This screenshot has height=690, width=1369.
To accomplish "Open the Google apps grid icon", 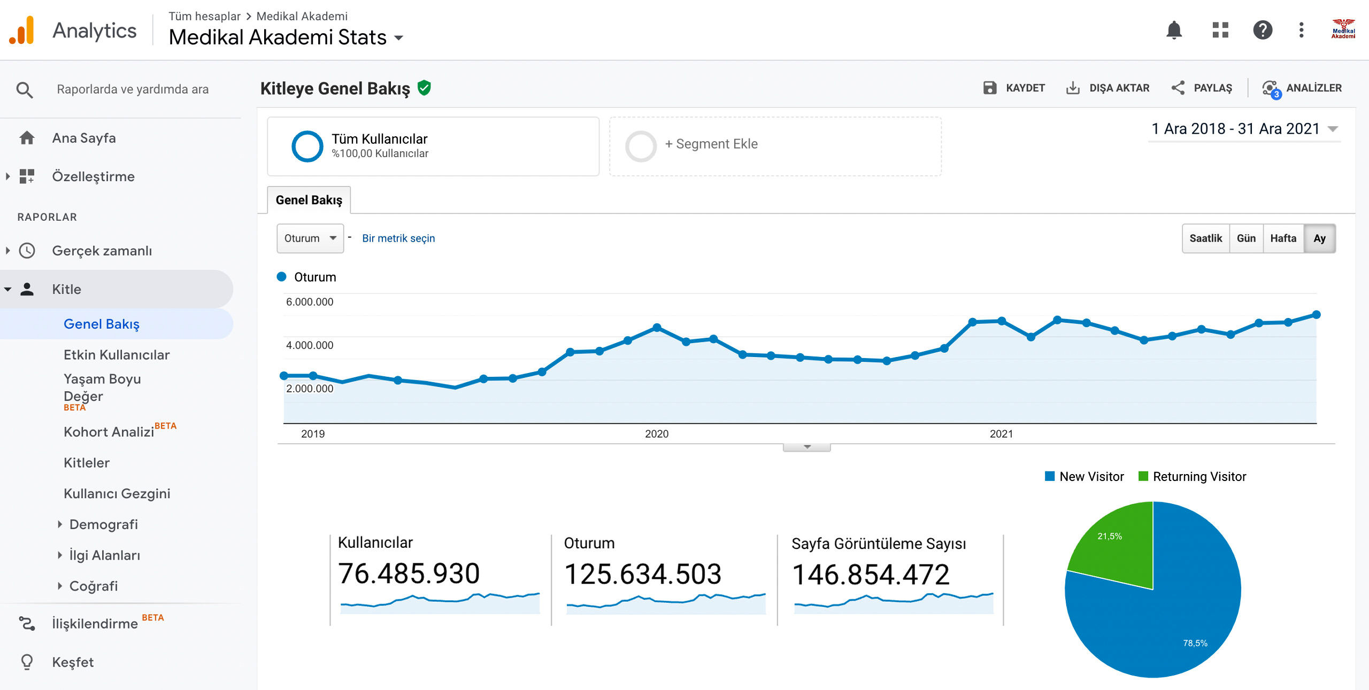I will point(1220,30).
